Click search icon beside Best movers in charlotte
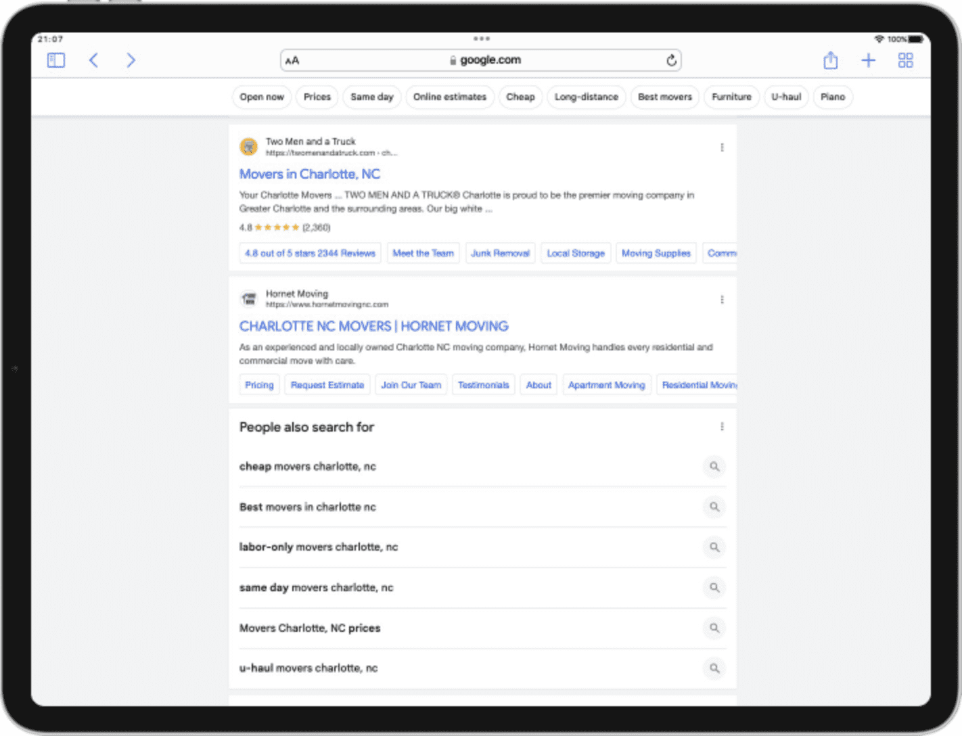 [714, 507]
